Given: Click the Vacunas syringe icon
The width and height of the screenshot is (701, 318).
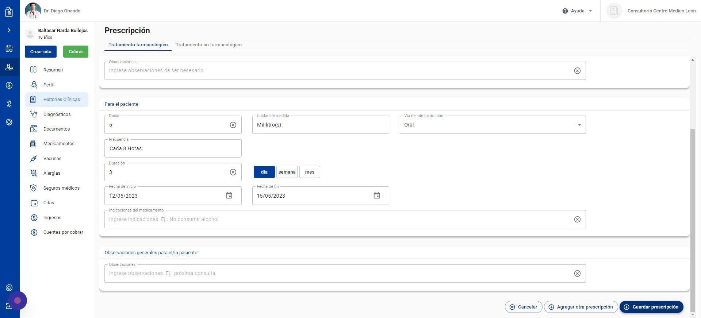Looking at the screenshot, I should pos(34,159).
